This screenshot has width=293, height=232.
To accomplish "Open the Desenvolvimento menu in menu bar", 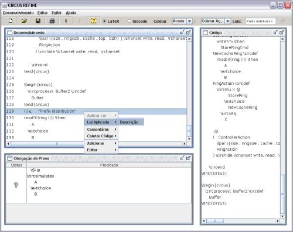I will click(x=18, y=13).
